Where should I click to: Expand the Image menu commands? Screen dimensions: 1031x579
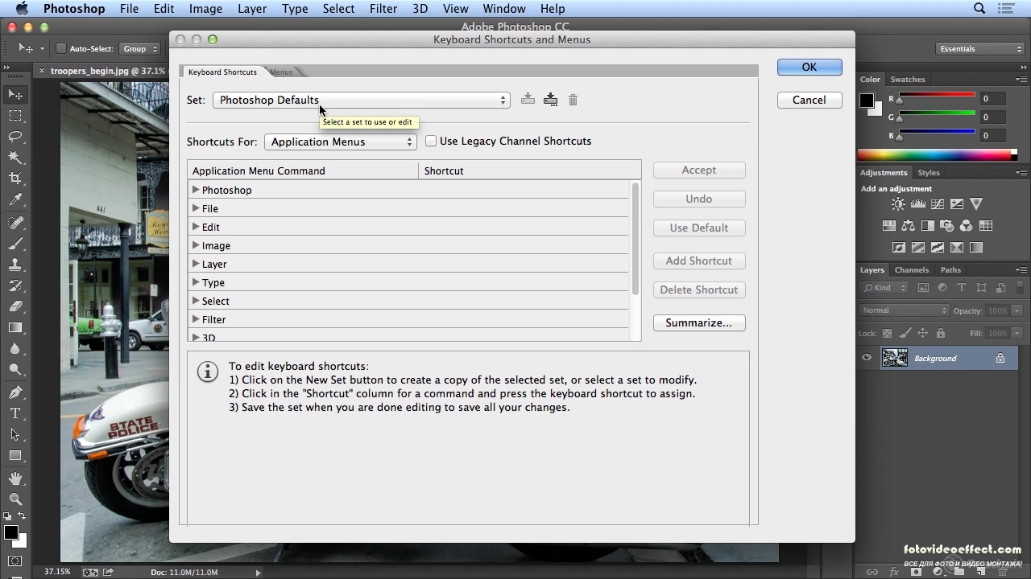coord(196,245)
